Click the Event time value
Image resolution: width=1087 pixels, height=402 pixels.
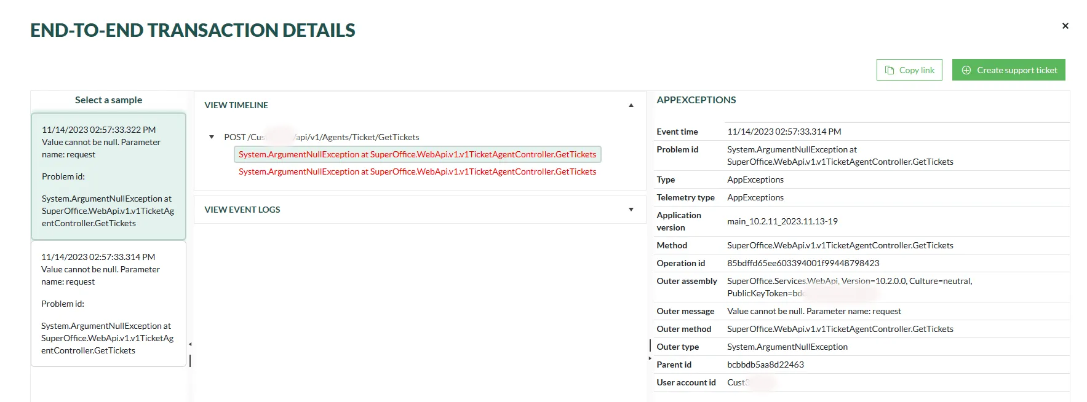coord(784,132)
